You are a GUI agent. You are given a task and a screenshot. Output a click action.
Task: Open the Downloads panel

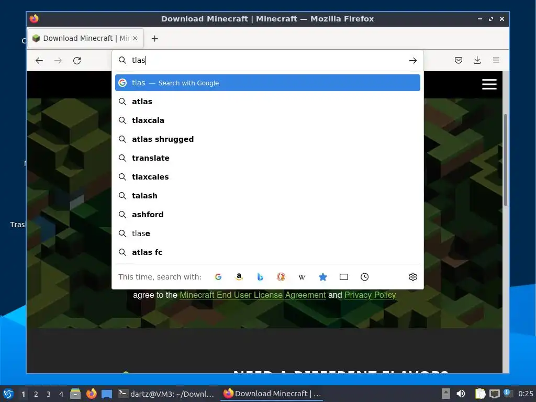477,61
